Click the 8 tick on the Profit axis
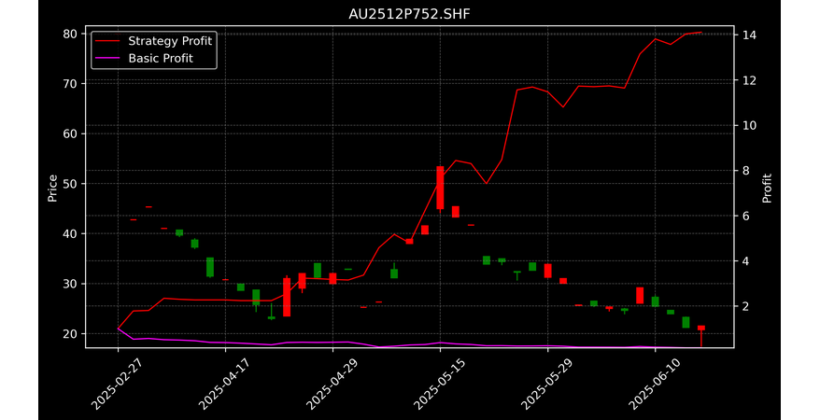The height and width of the screenshot is (420, 820). click(x=745, y=171)
